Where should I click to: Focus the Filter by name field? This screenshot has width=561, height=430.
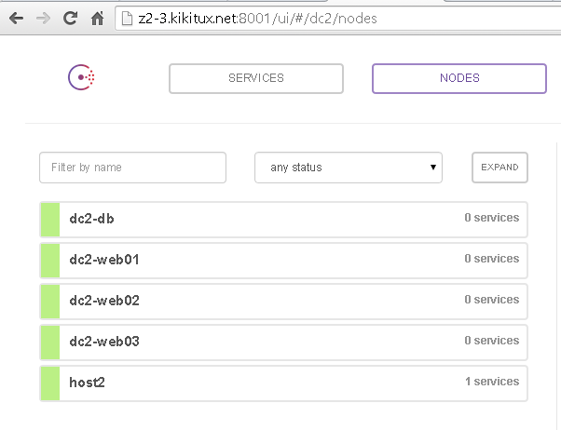point(132,168)
